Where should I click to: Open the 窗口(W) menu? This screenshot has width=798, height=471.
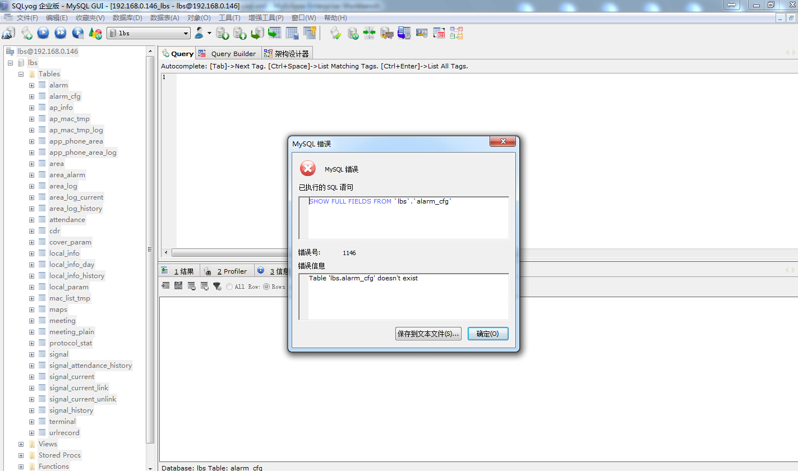[x=303, y=18]
